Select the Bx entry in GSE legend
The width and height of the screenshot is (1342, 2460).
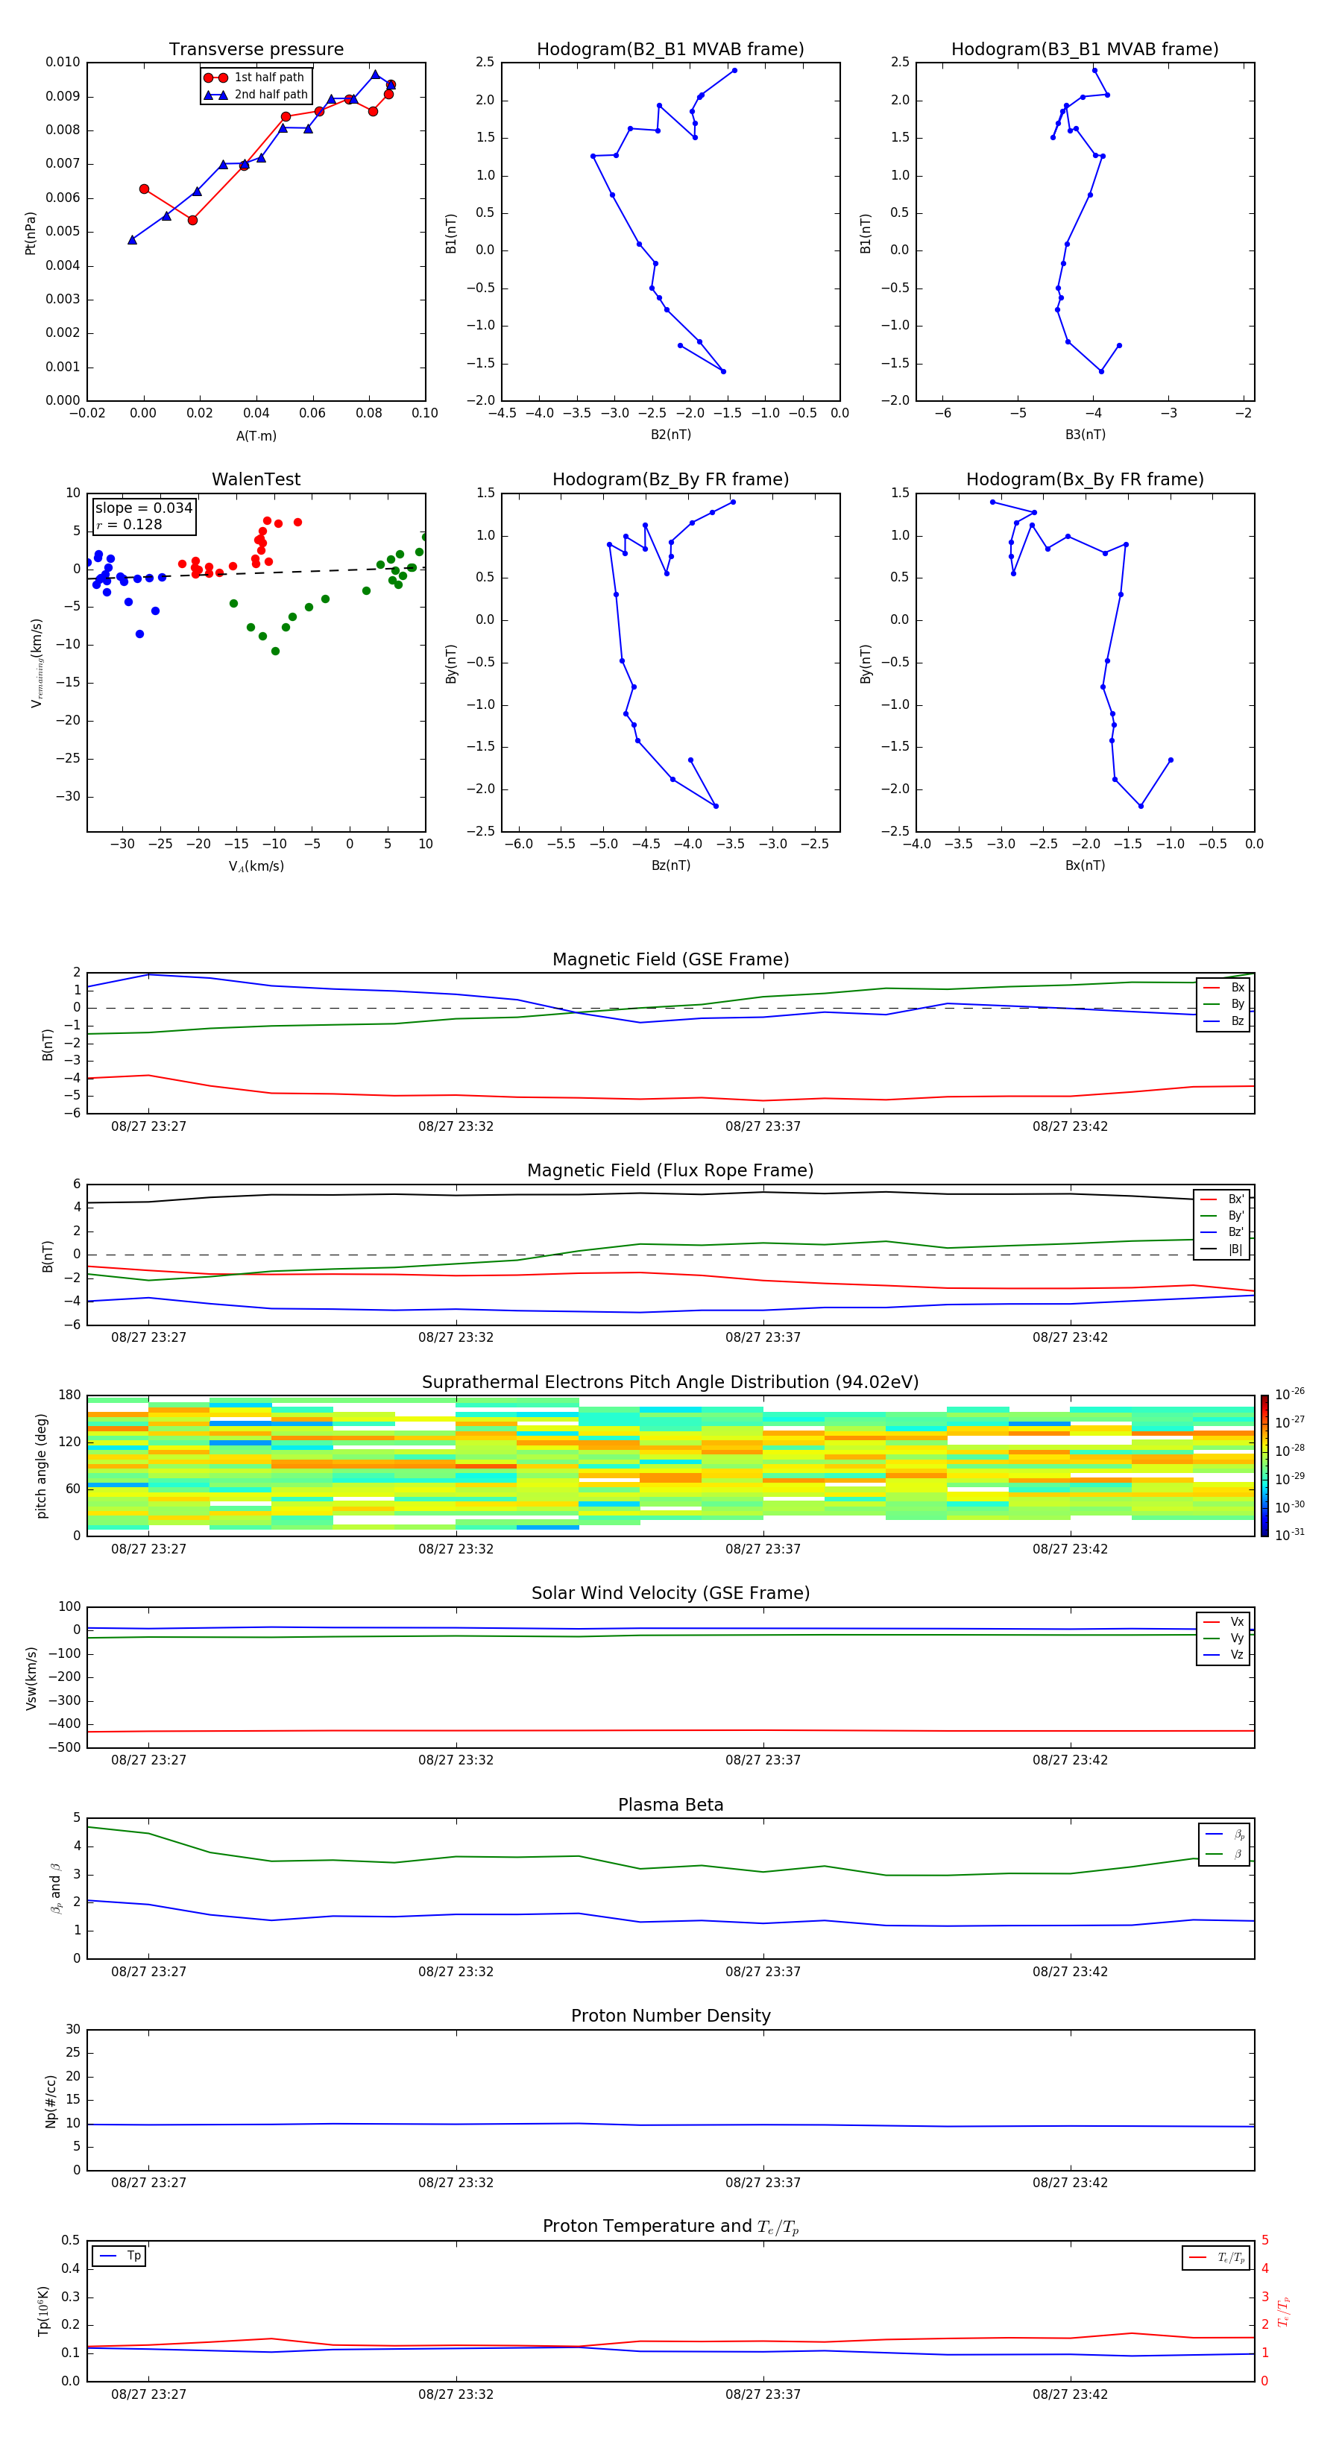1223,988
